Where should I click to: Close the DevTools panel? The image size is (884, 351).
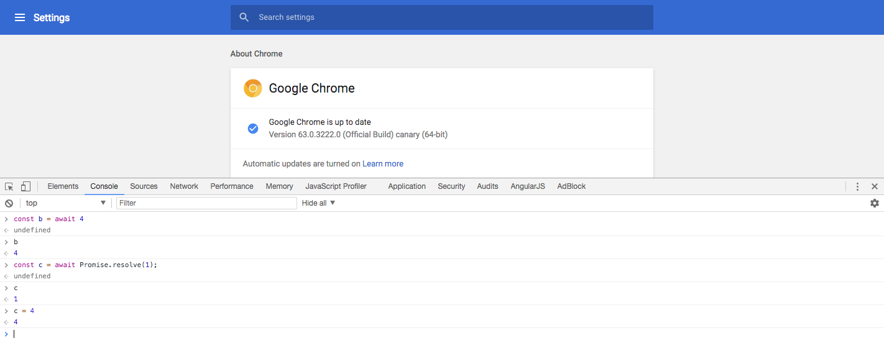coord(875,186)
